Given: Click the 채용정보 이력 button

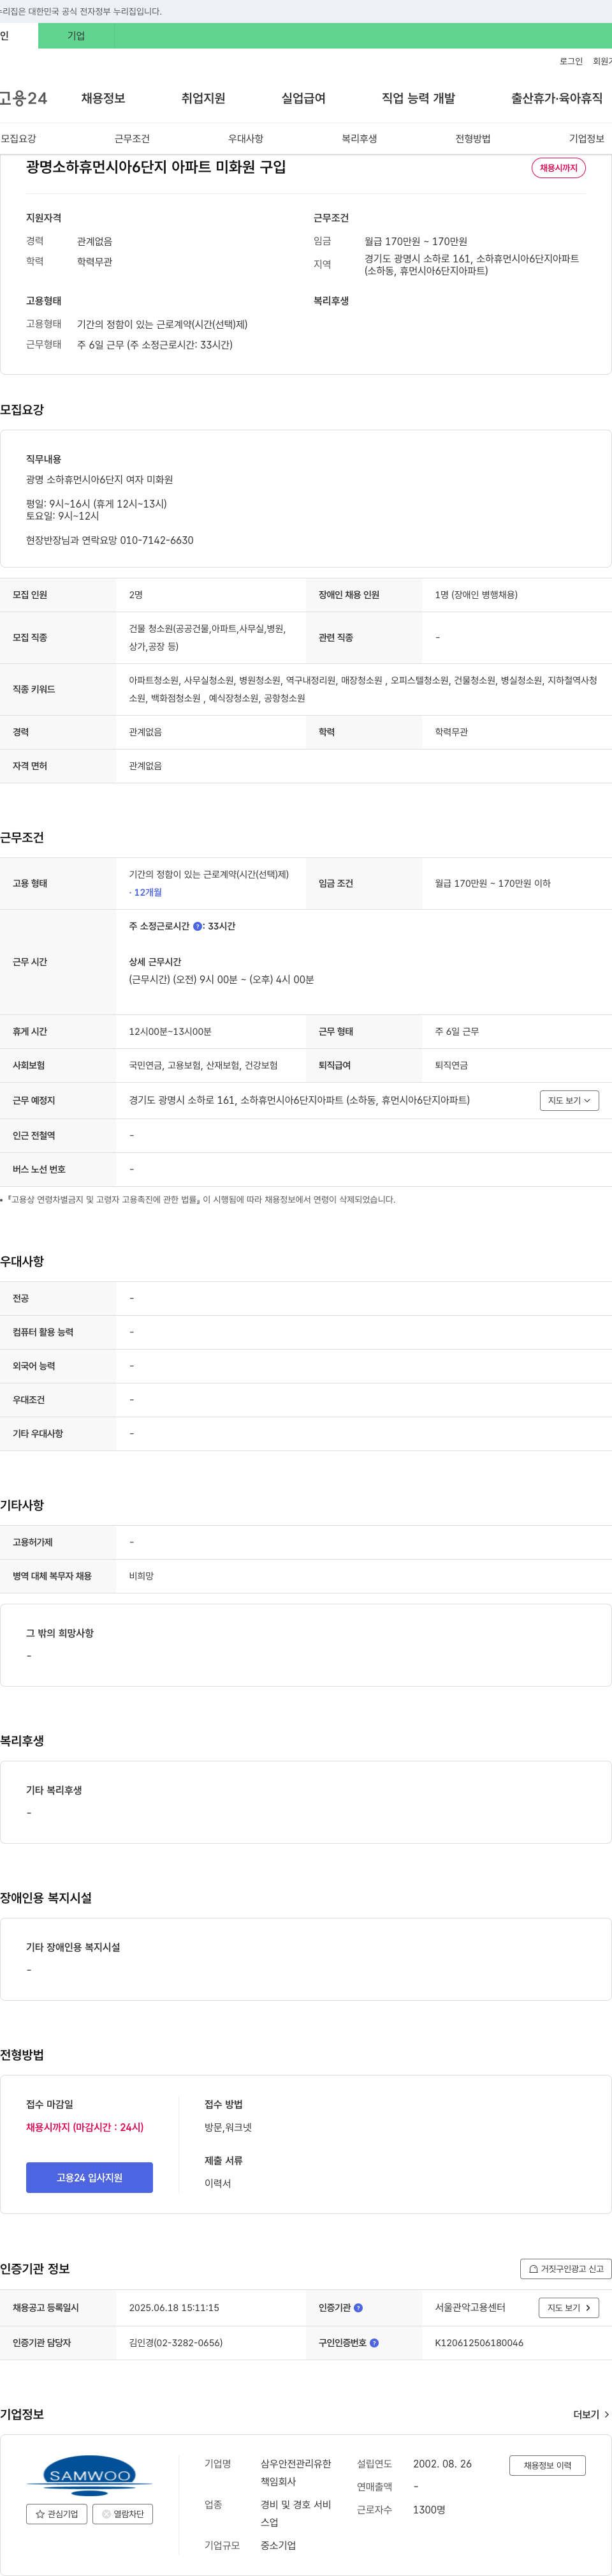Looking at the screenshot, I should [x=547, y=2465].
